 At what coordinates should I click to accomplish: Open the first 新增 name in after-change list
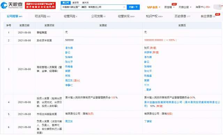point(147,48)
